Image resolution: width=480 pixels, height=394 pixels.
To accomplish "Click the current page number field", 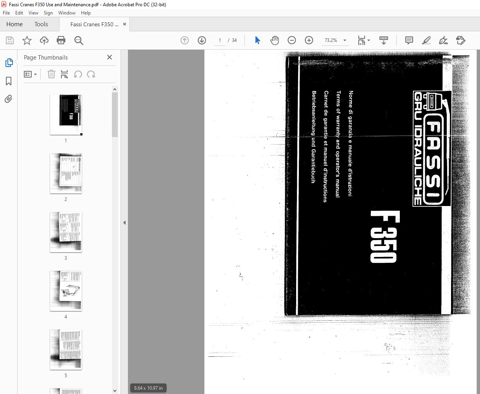I will pyautogui.click(x=219, y=40).
